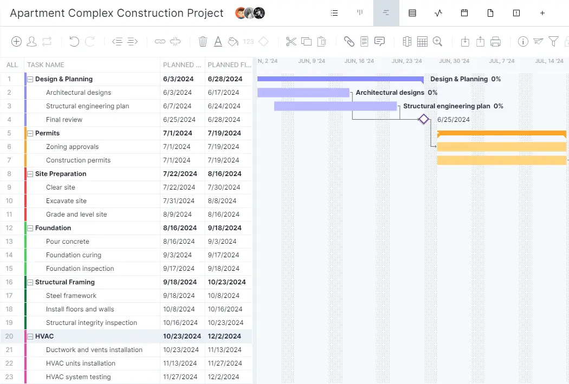Collapse the Permits group

click(30, 133)
